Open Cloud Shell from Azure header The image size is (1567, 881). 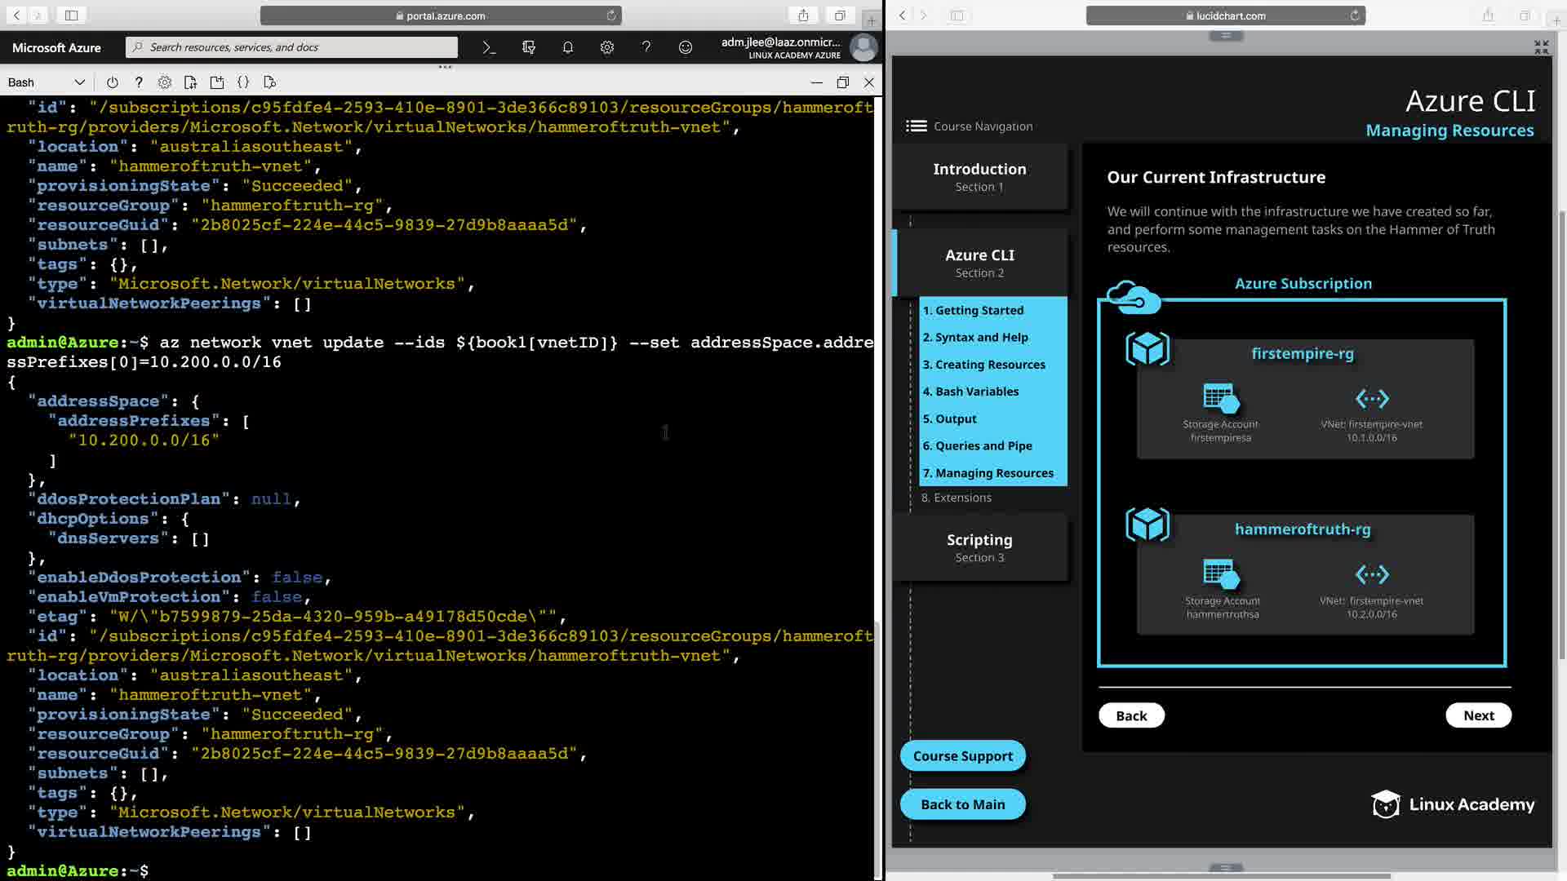489,47
